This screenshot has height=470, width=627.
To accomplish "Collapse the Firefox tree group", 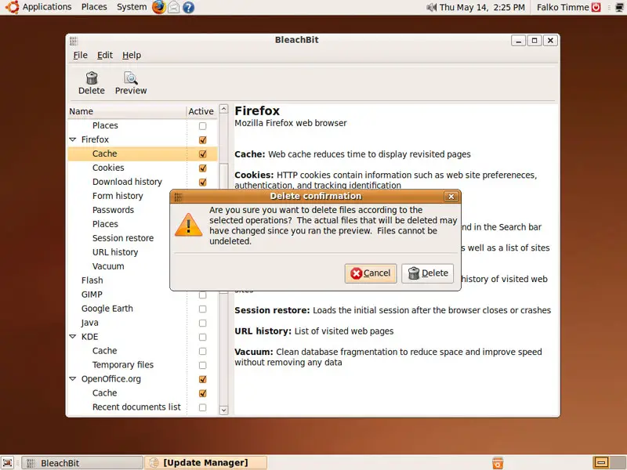I will [73, 139].
